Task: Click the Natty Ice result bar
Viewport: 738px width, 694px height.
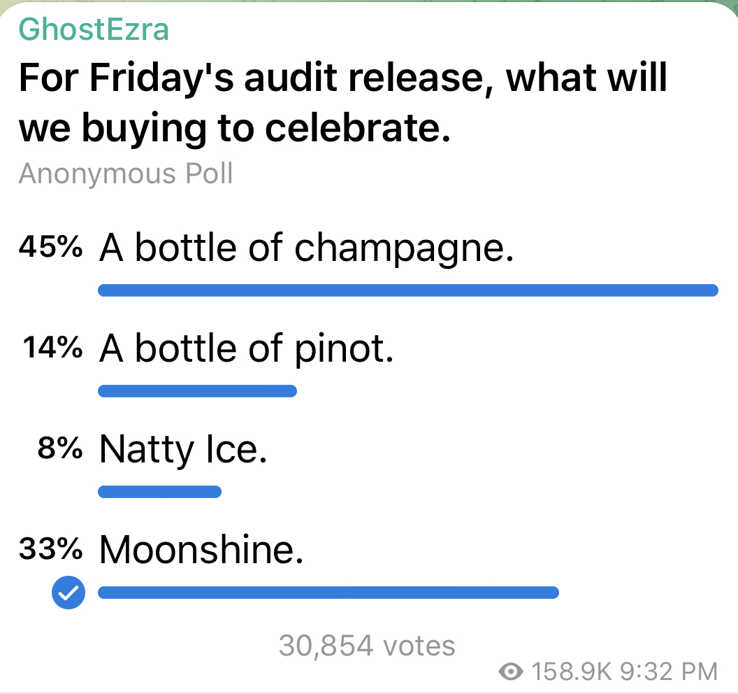Action: pos(159,492)
